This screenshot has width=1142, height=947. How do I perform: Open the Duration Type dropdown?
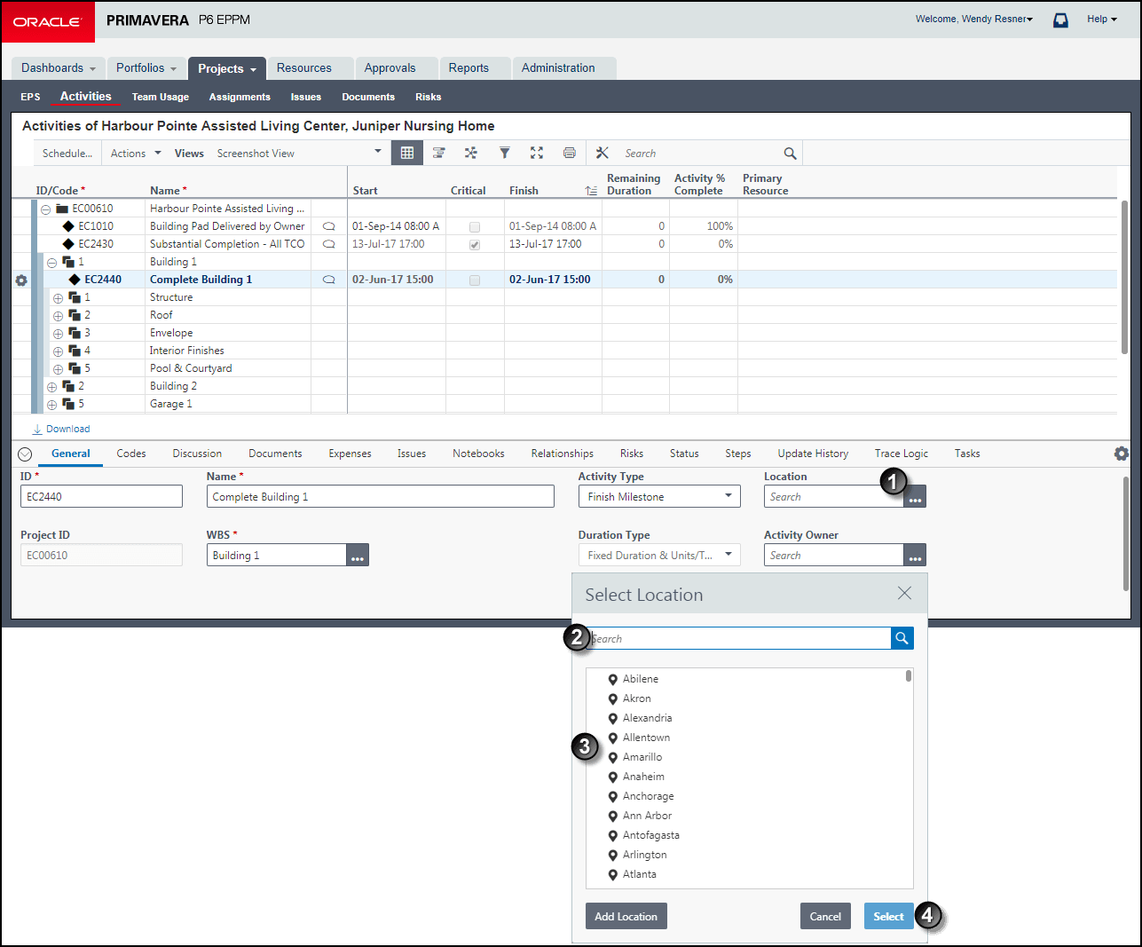coord(659,556)
